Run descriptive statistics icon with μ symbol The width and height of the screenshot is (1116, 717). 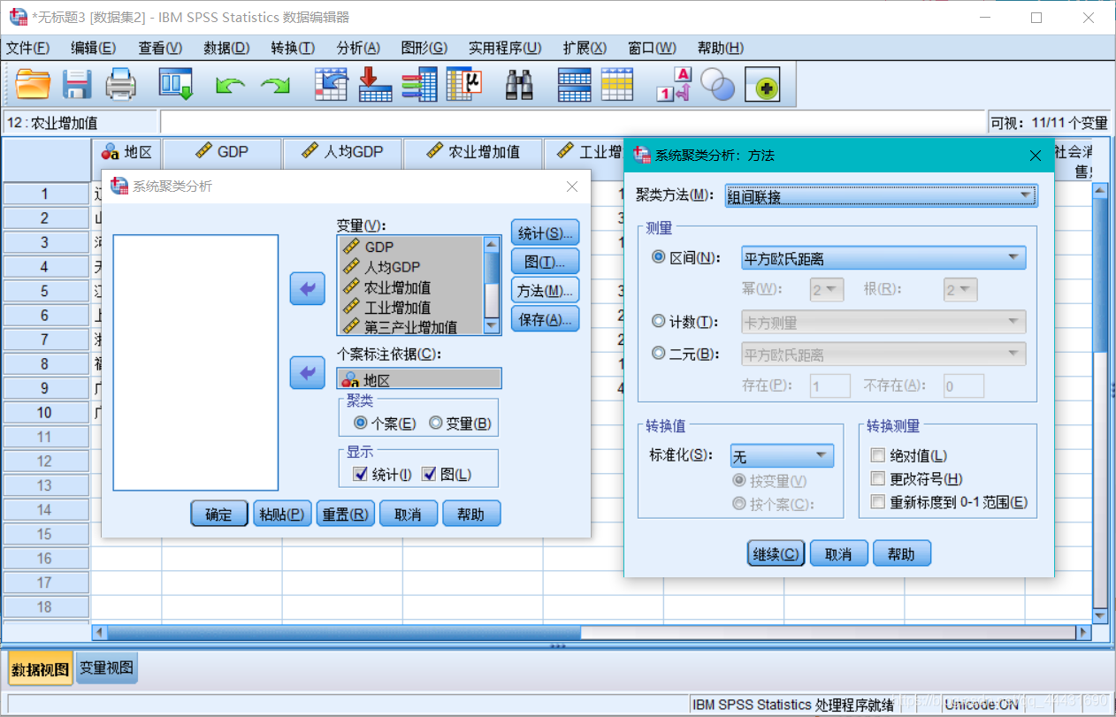click(x=463, y=84)
